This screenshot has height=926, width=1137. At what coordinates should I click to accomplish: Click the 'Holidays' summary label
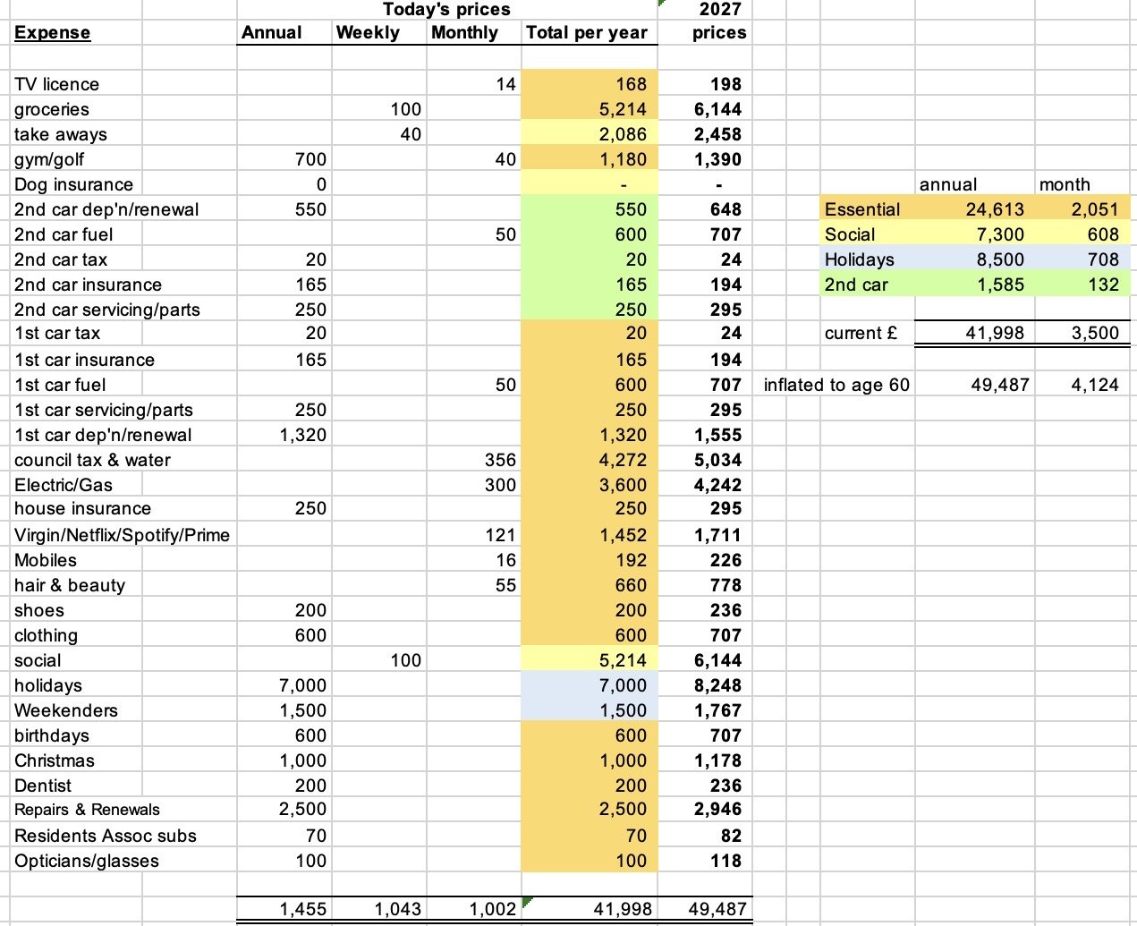[x=860, y=259]
